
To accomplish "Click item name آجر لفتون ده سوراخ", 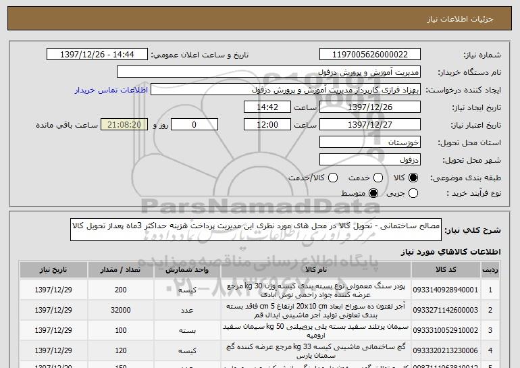I will pyautogui.click(x=316, y=311).
